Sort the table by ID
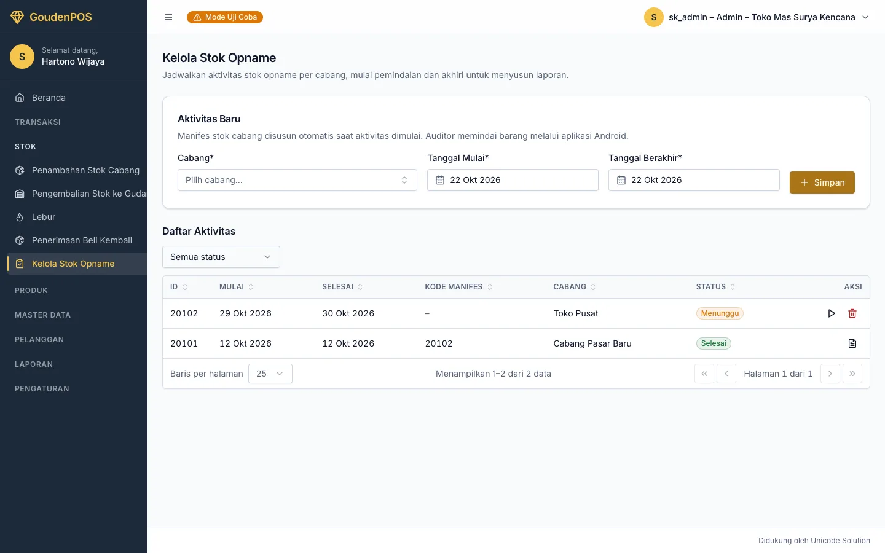The height and width of the screenshot is (553, 885). pos(179,287)
